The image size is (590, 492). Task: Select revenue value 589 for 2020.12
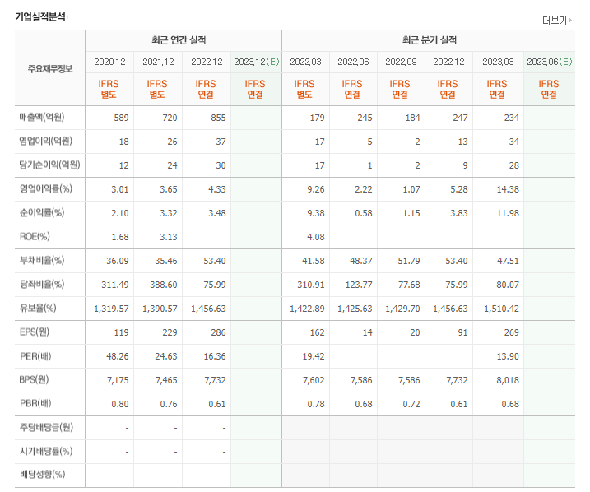[x=121, y=118]
